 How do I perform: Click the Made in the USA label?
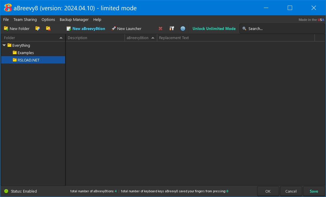(x=311, y=20)
